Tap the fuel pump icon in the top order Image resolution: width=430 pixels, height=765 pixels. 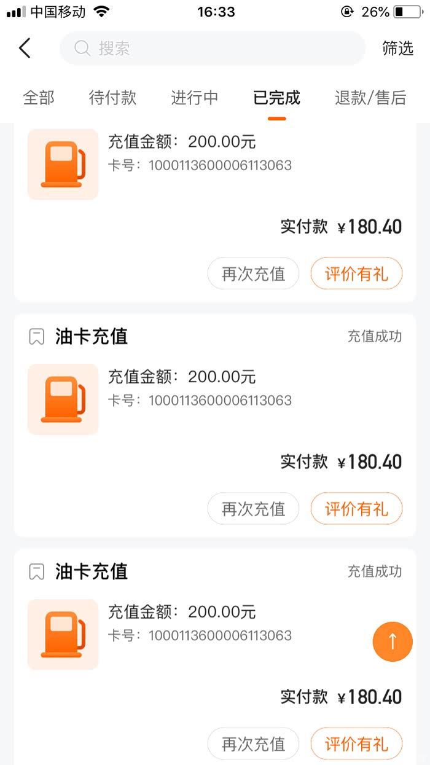tap(63, 164)
